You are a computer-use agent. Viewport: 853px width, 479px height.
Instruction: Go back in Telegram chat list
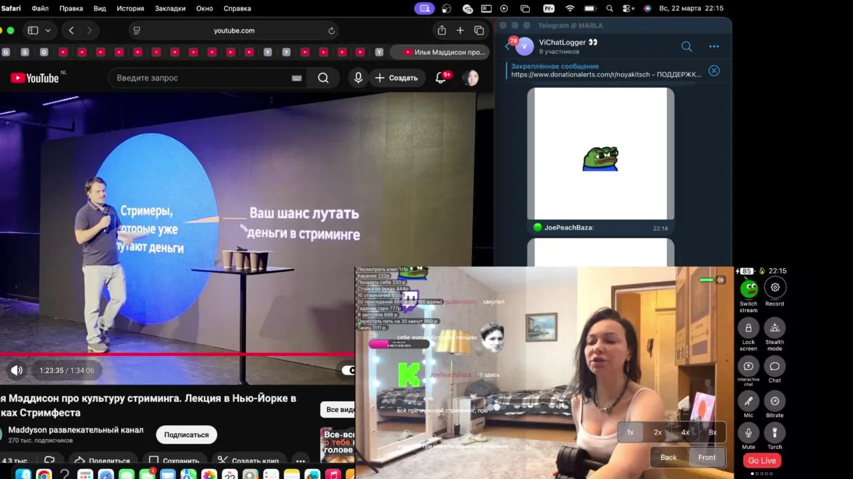coord(508,46)
